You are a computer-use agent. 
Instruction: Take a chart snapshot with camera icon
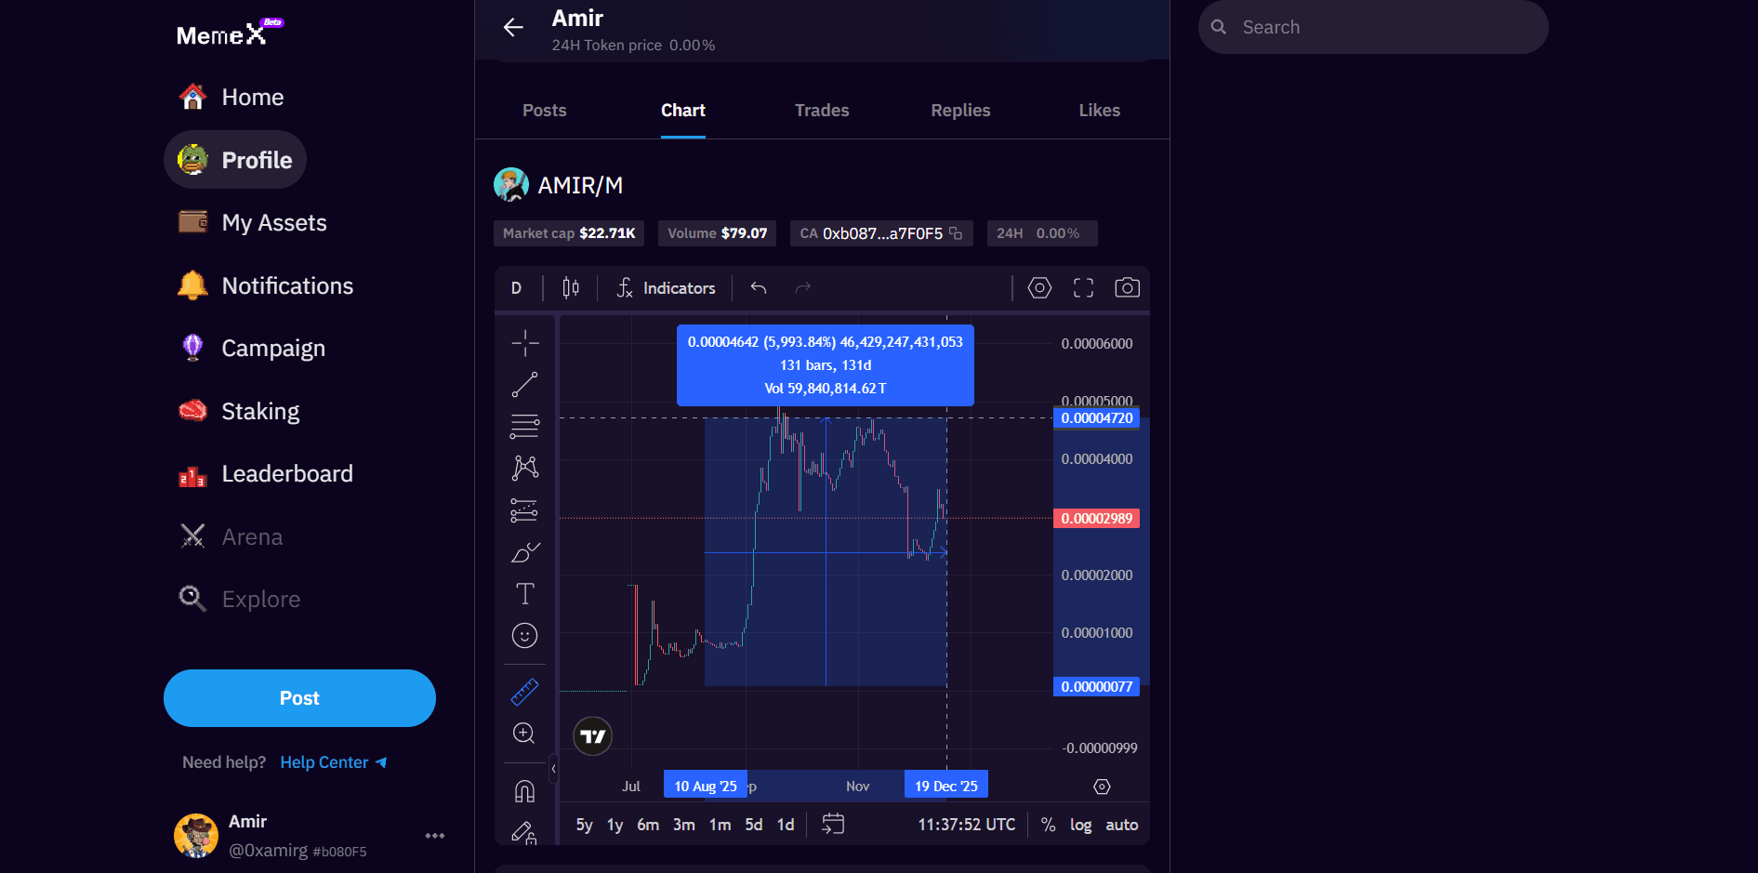1127,288
